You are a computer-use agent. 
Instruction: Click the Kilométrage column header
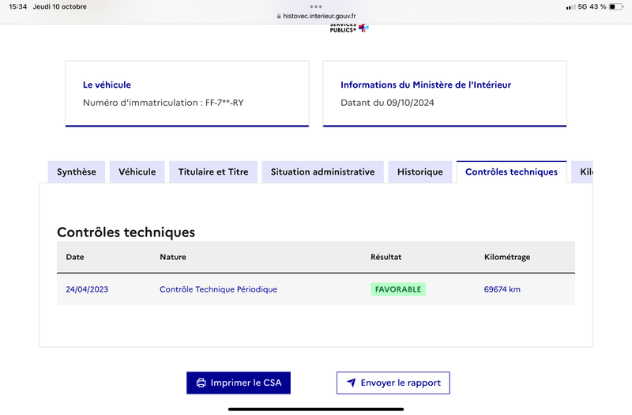click(507, 257)
